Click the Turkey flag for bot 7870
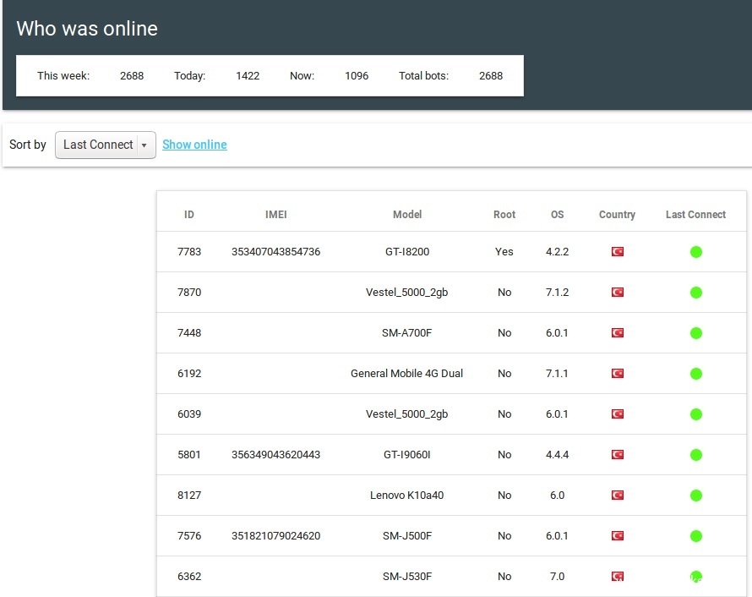 [x=618, y=293]
